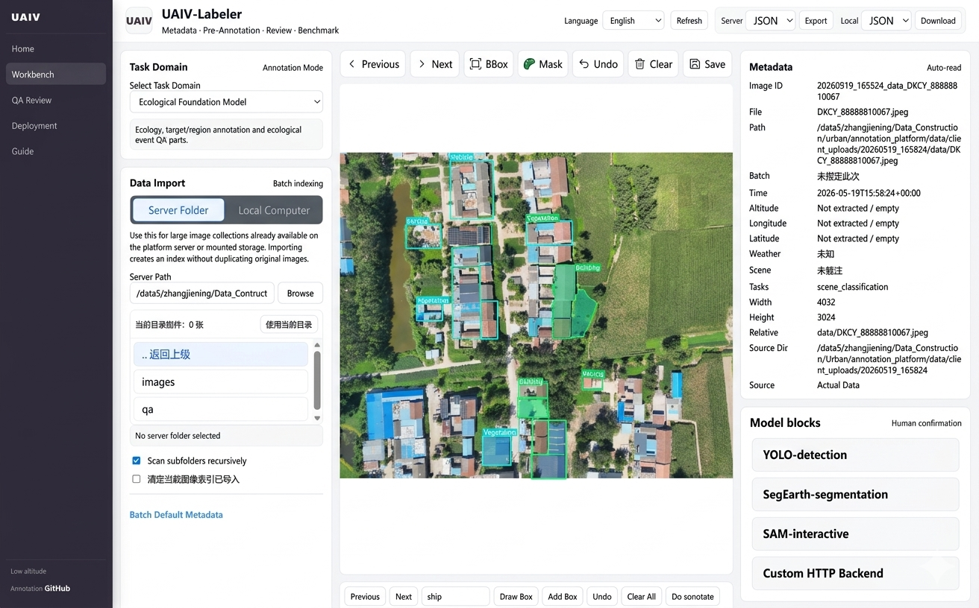
Task: Click the UAIV logo beside the UAIV-Labeler title
Action: point(139,21)
